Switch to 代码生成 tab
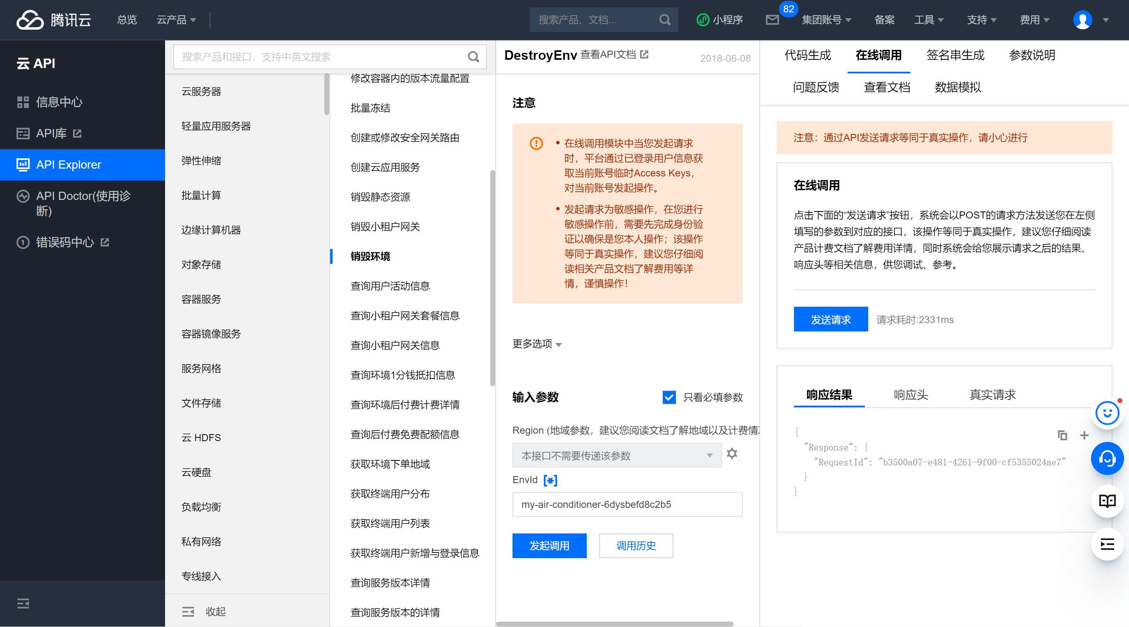Screen dimensions: 1129x627 [x=807, y=55]
